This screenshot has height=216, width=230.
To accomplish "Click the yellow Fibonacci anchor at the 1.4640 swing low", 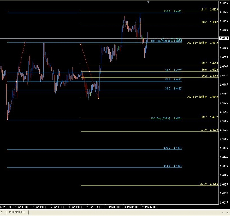I will pyautogui.click(x=98, y=98).
